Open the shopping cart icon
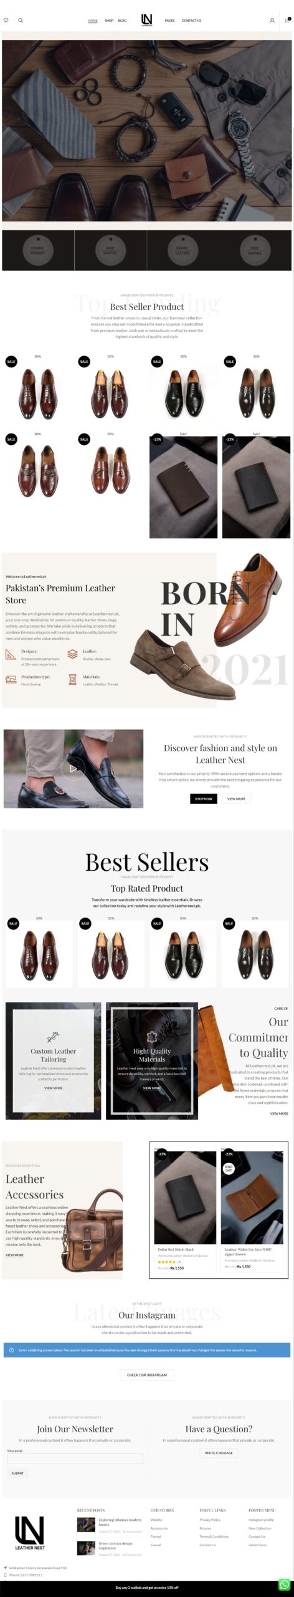 pyautogui.click(x=287, y=21)
